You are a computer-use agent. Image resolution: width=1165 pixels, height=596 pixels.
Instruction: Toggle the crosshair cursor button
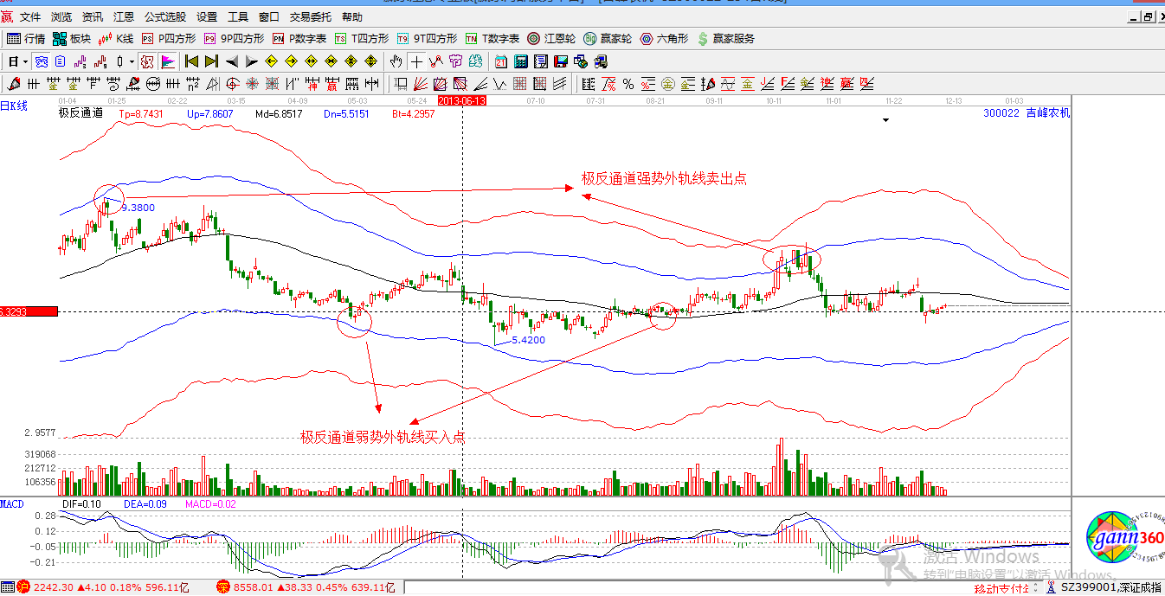pos(417,61)
